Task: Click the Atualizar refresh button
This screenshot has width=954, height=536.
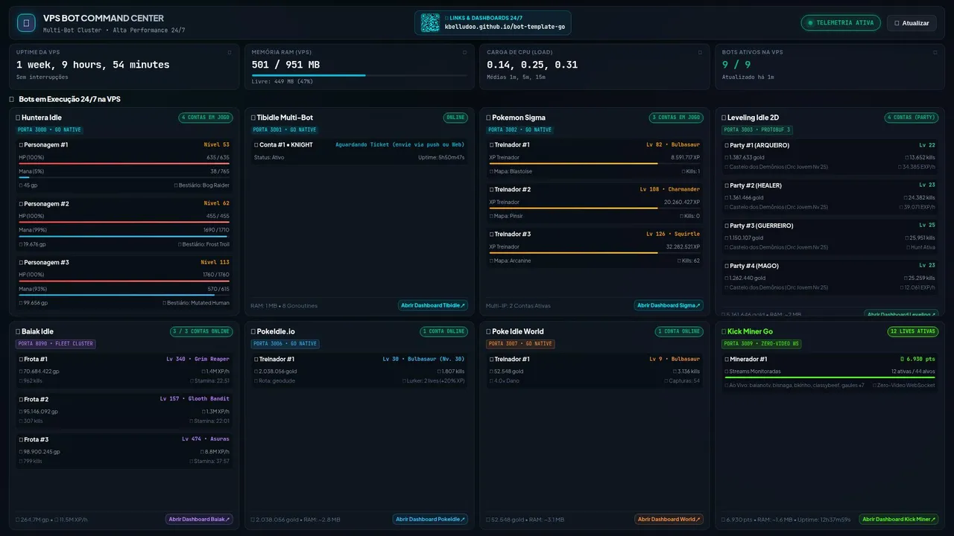Action: pyautogui.click(x=912, y=23)
